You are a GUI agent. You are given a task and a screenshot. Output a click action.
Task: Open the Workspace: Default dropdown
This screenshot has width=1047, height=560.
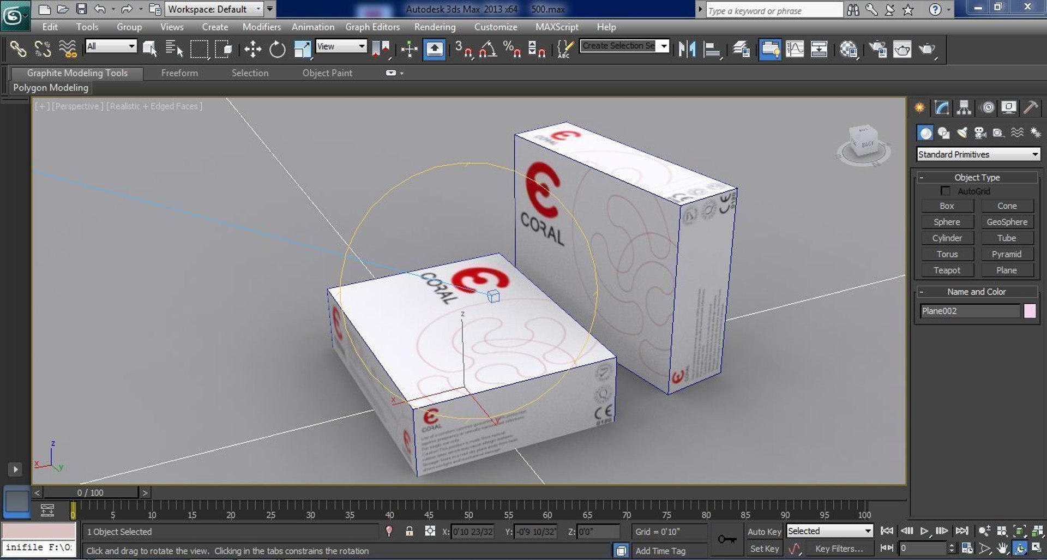(215, 9)
